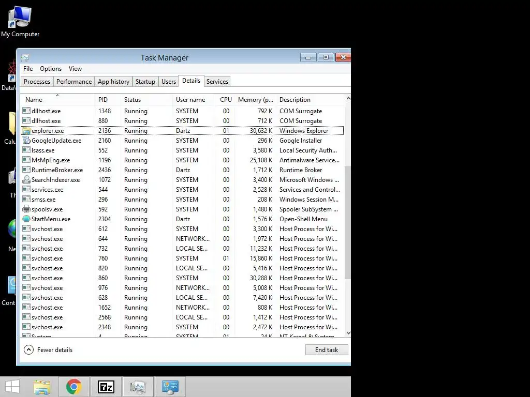The width and height of the screenshot is (530, 397).
Task: Click the services.exe process icon
Action: point(26,189)
